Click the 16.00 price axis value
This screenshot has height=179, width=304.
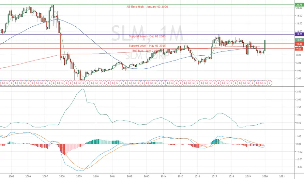click(299, 24)
